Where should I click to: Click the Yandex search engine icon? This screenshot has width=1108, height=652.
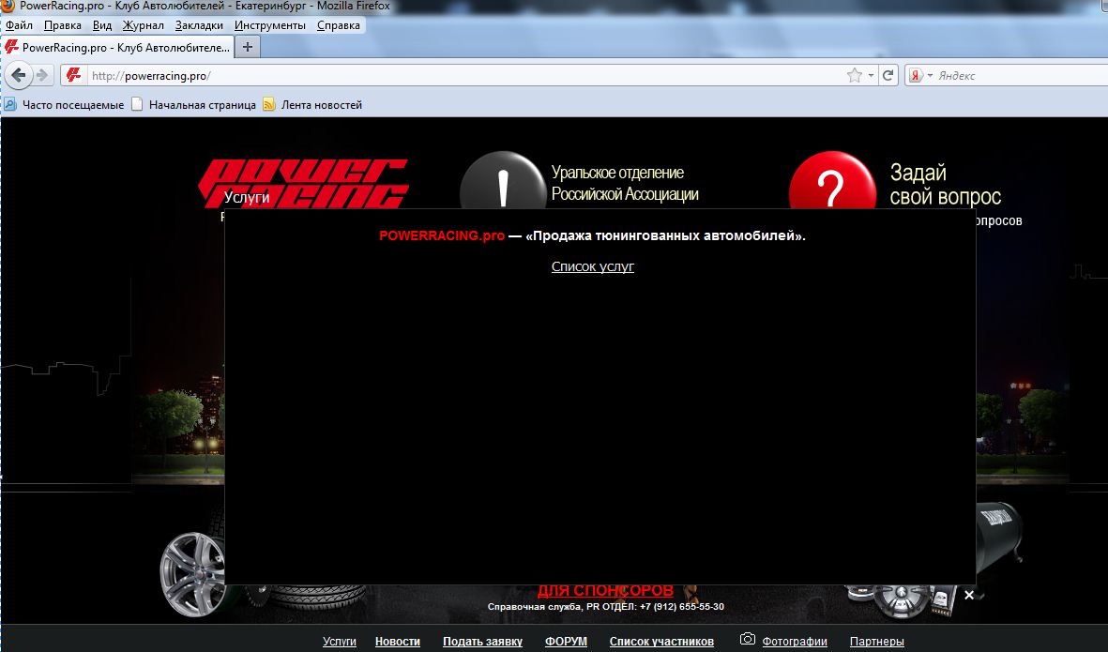[x=916, y=76]
